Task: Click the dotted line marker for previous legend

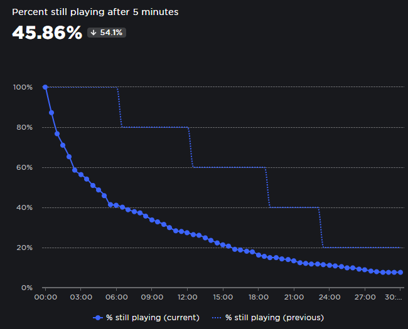Action: tap(217, 318)
